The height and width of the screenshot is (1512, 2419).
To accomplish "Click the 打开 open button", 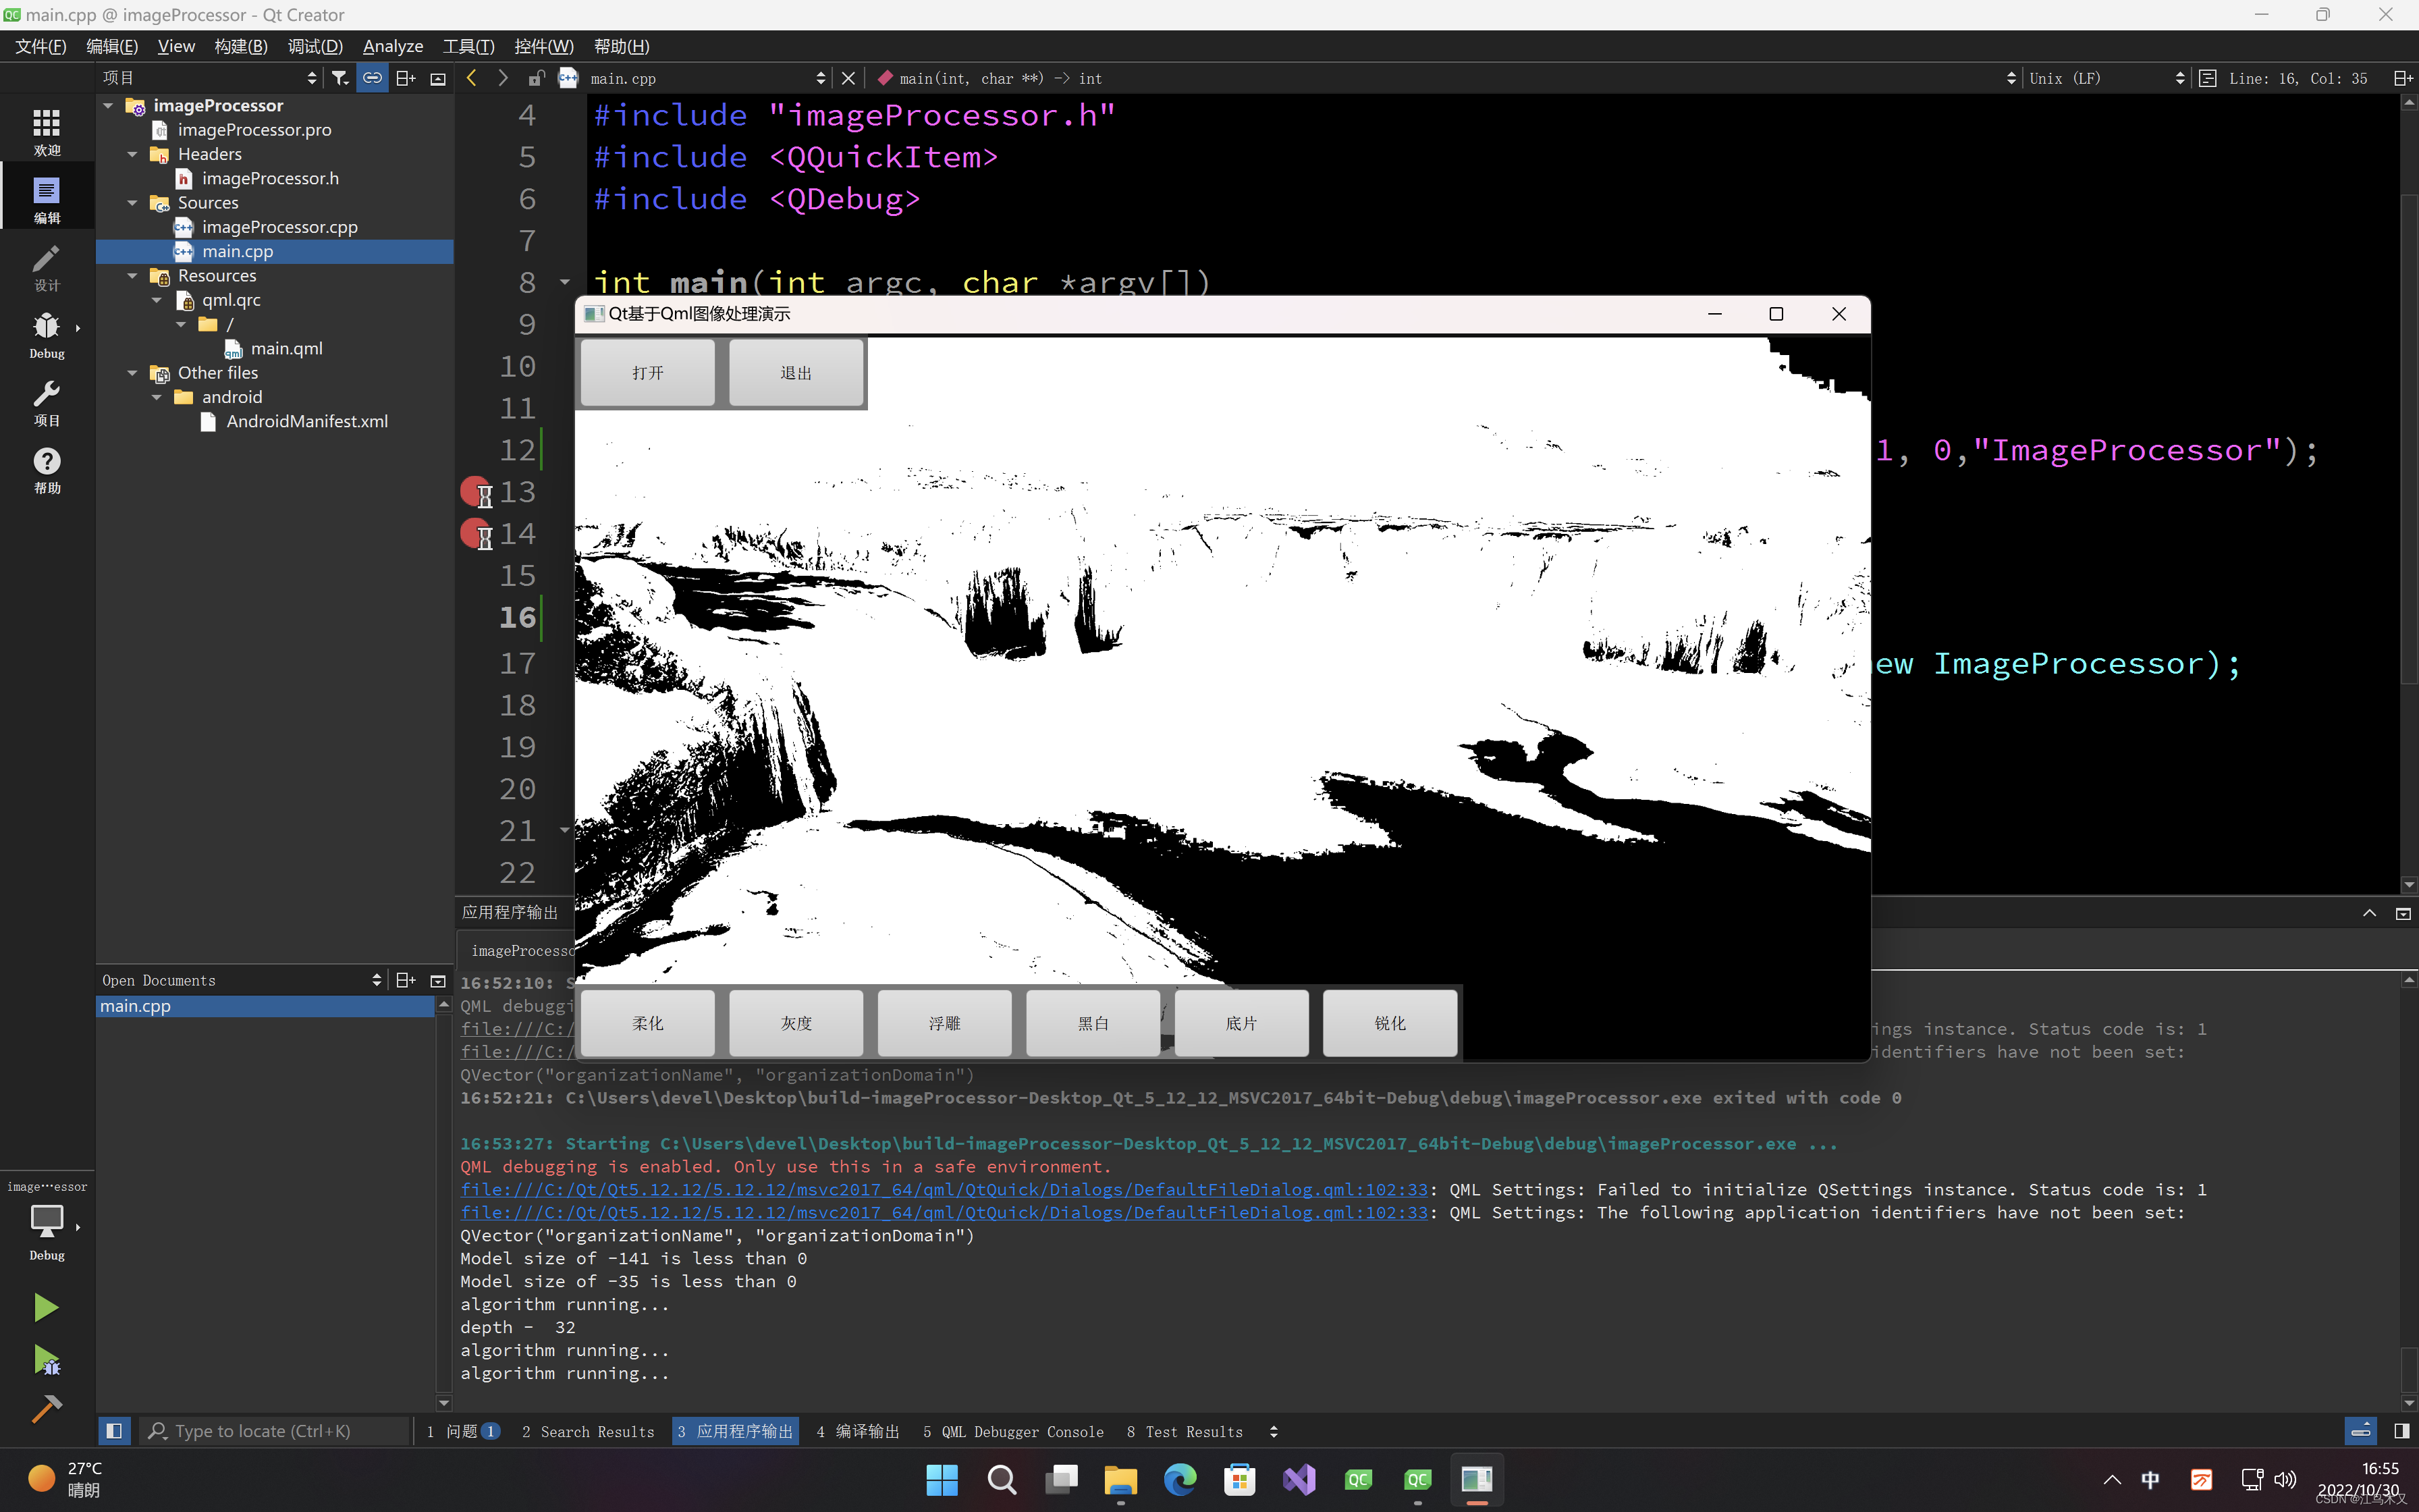I will 648,372.
